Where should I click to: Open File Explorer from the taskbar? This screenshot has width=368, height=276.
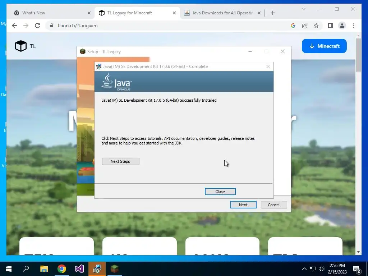click(44, 269)
